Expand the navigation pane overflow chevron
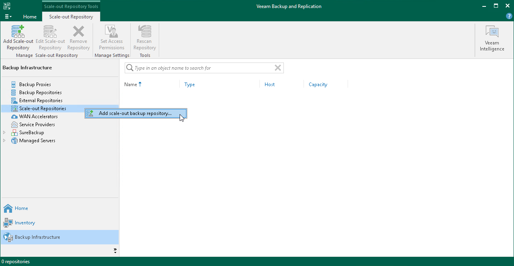 115,250
